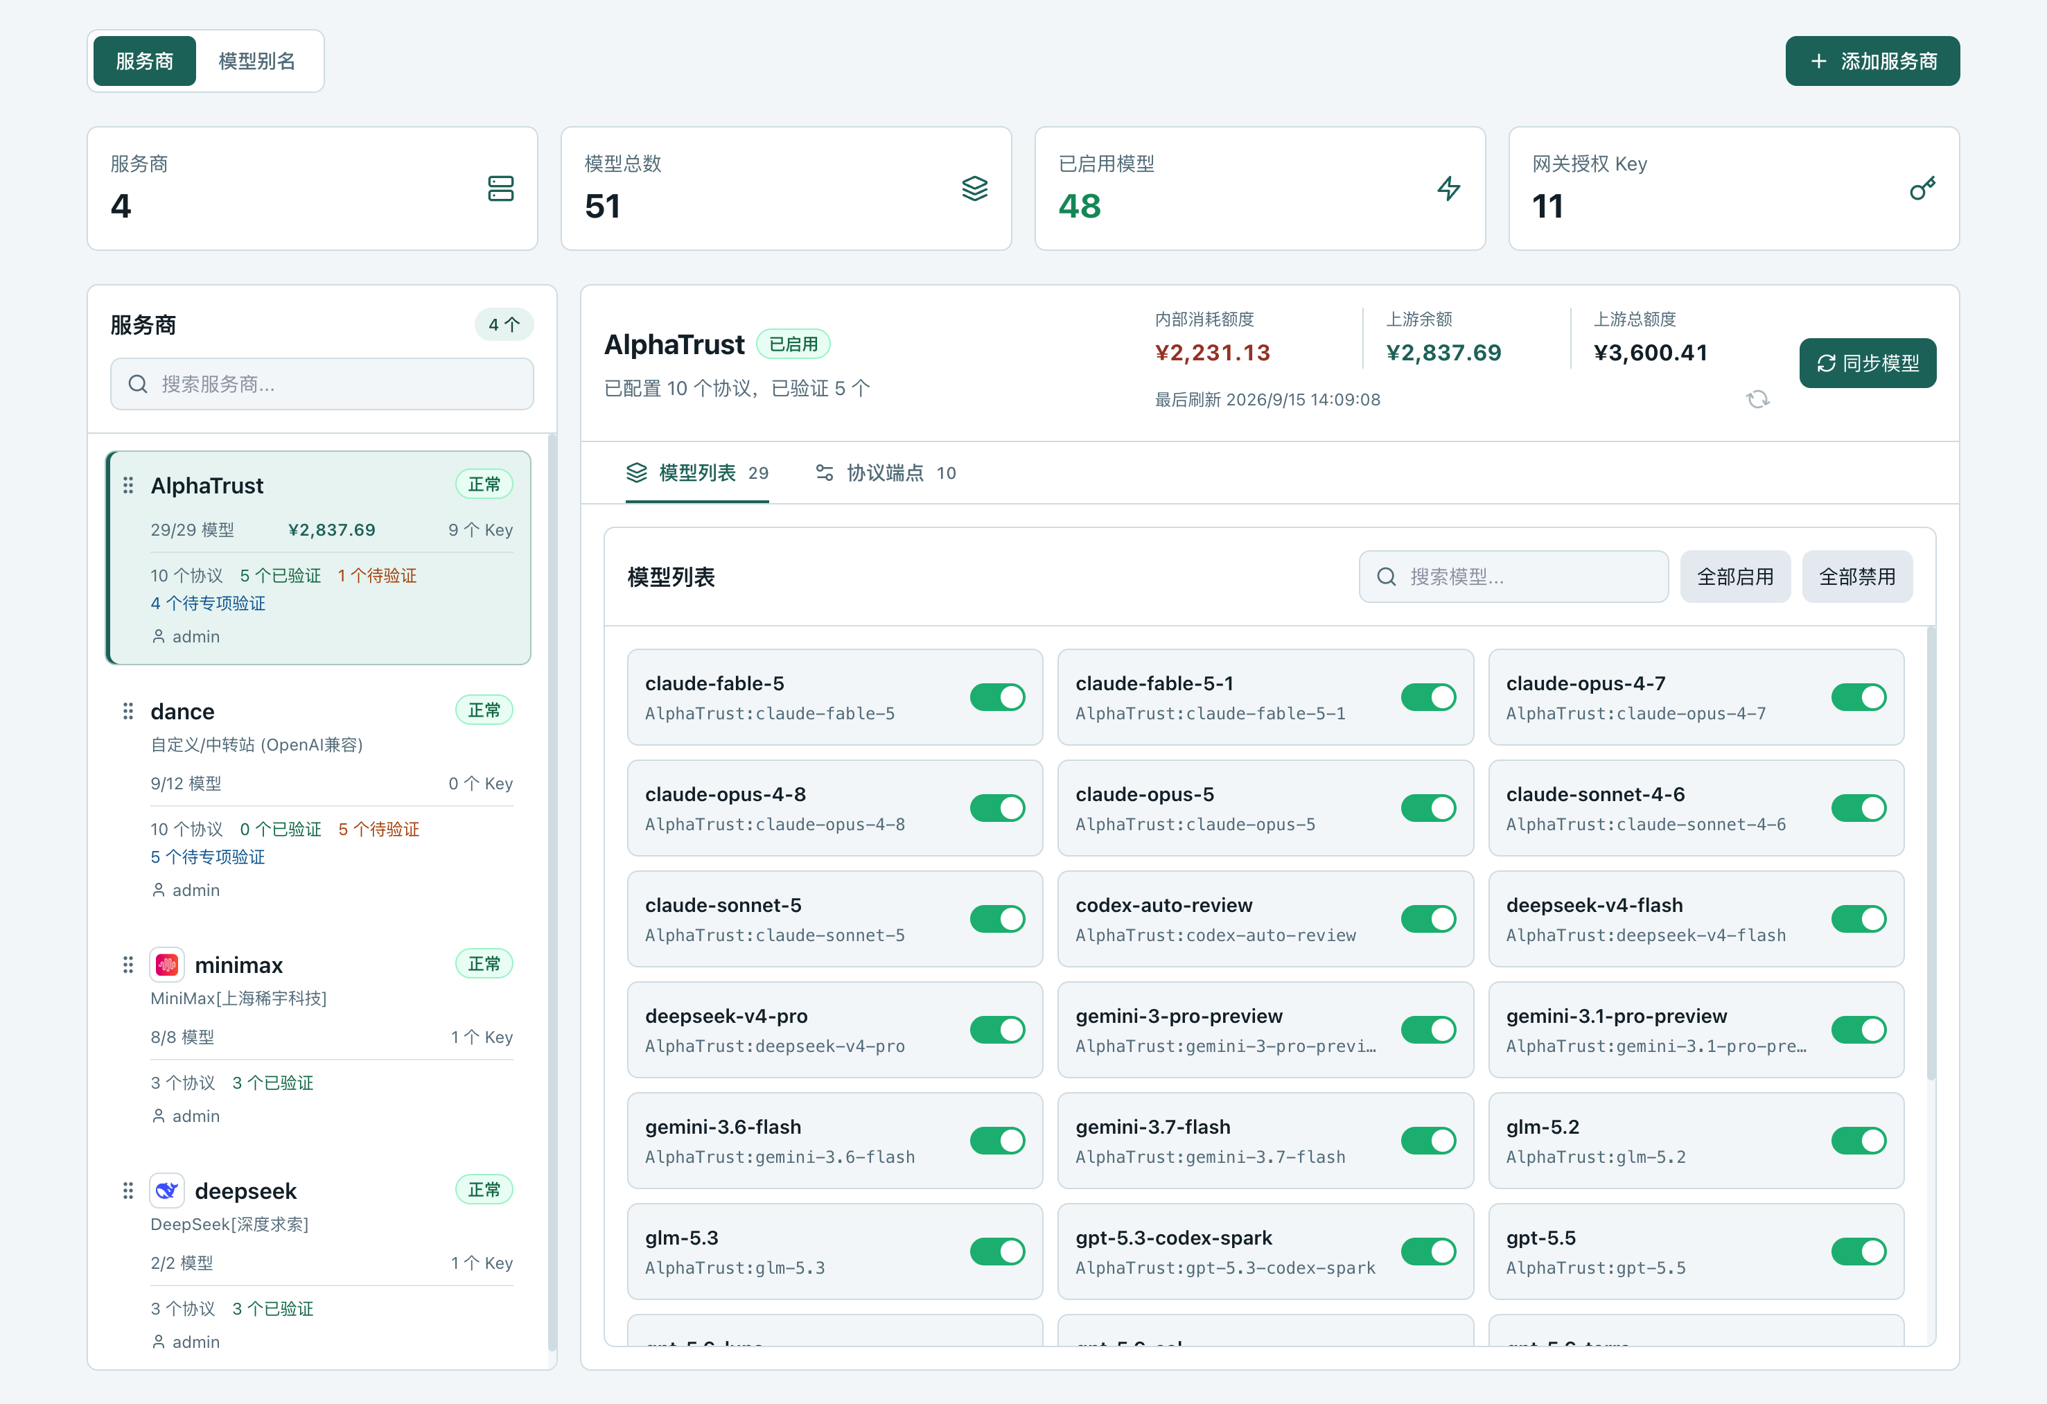
Task: Select the minimax provider
Action: tap(318, 1037)
